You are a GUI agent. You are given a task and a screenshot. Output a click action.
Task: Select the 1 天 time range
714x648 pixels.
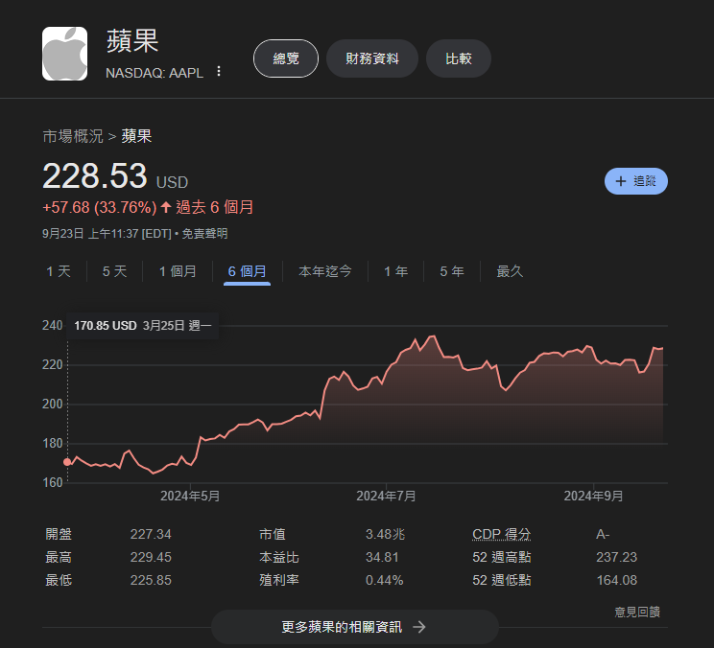pyautogui.click(x=59, y=271)
